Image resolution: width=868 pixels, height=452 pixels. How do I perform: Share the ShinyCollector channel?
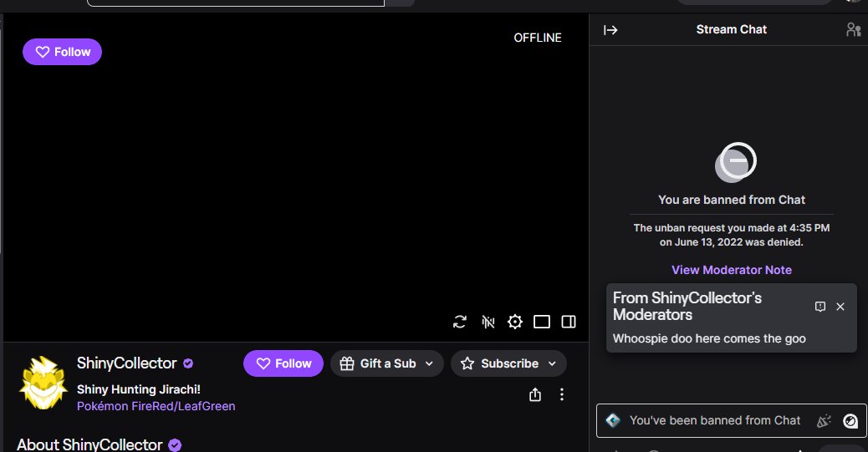click(534, 394)
